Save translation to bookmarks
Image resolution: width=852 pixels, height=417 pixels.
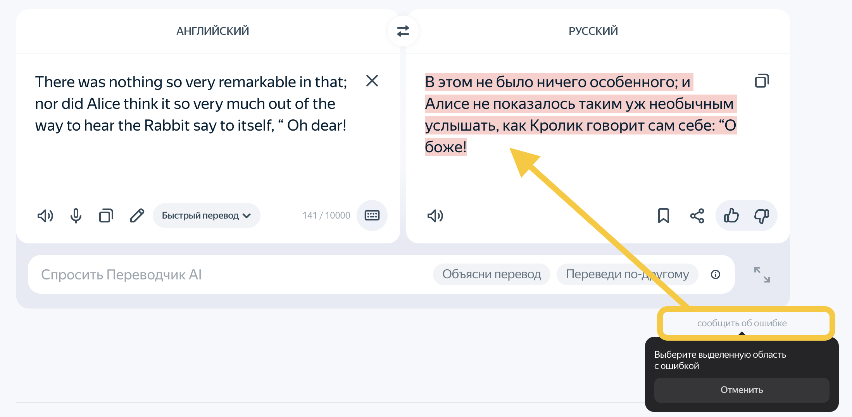(x=664, y=216)
